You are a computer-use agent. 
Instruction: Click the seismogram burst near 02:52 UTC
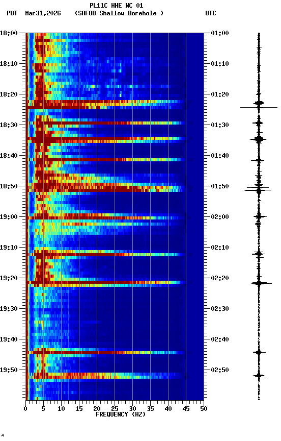click(x=259, y=376)
